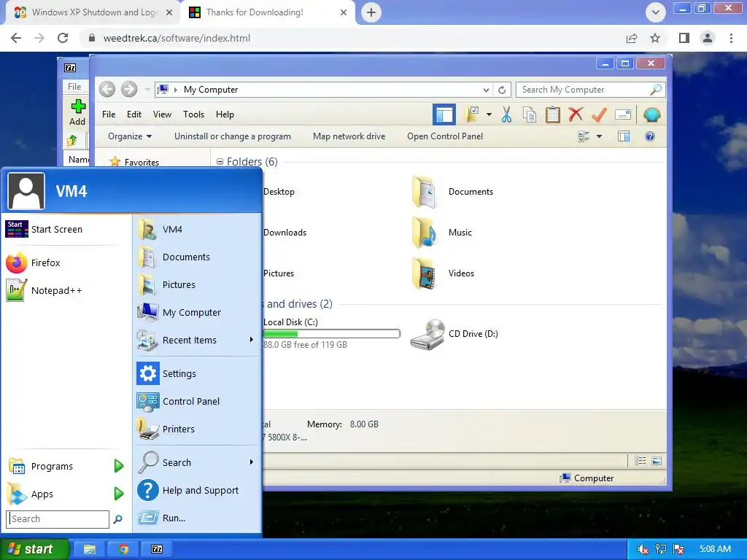
Task: Open the View menu in Explorer
Action: point(162,114)
